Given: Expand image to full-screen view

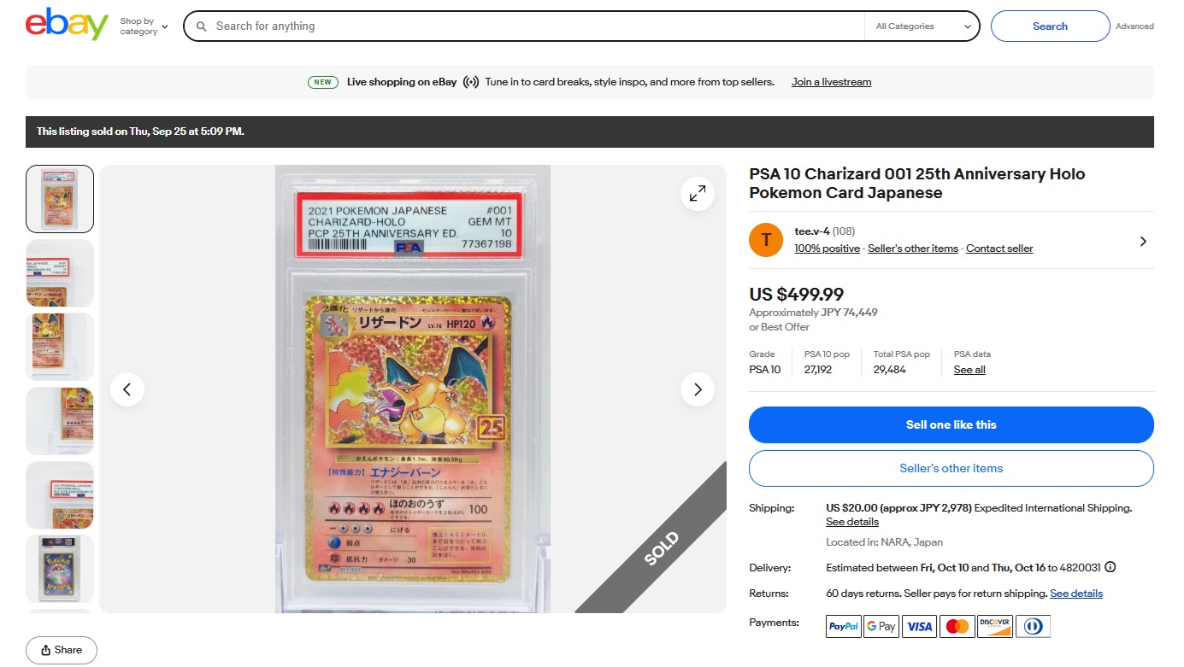Looking at the screenshot, I should tap(698, 194).
